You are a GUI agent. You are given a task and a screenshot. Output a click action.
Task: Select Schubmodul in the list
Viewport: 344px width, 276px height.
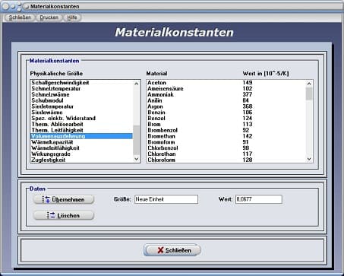(81, 100)
